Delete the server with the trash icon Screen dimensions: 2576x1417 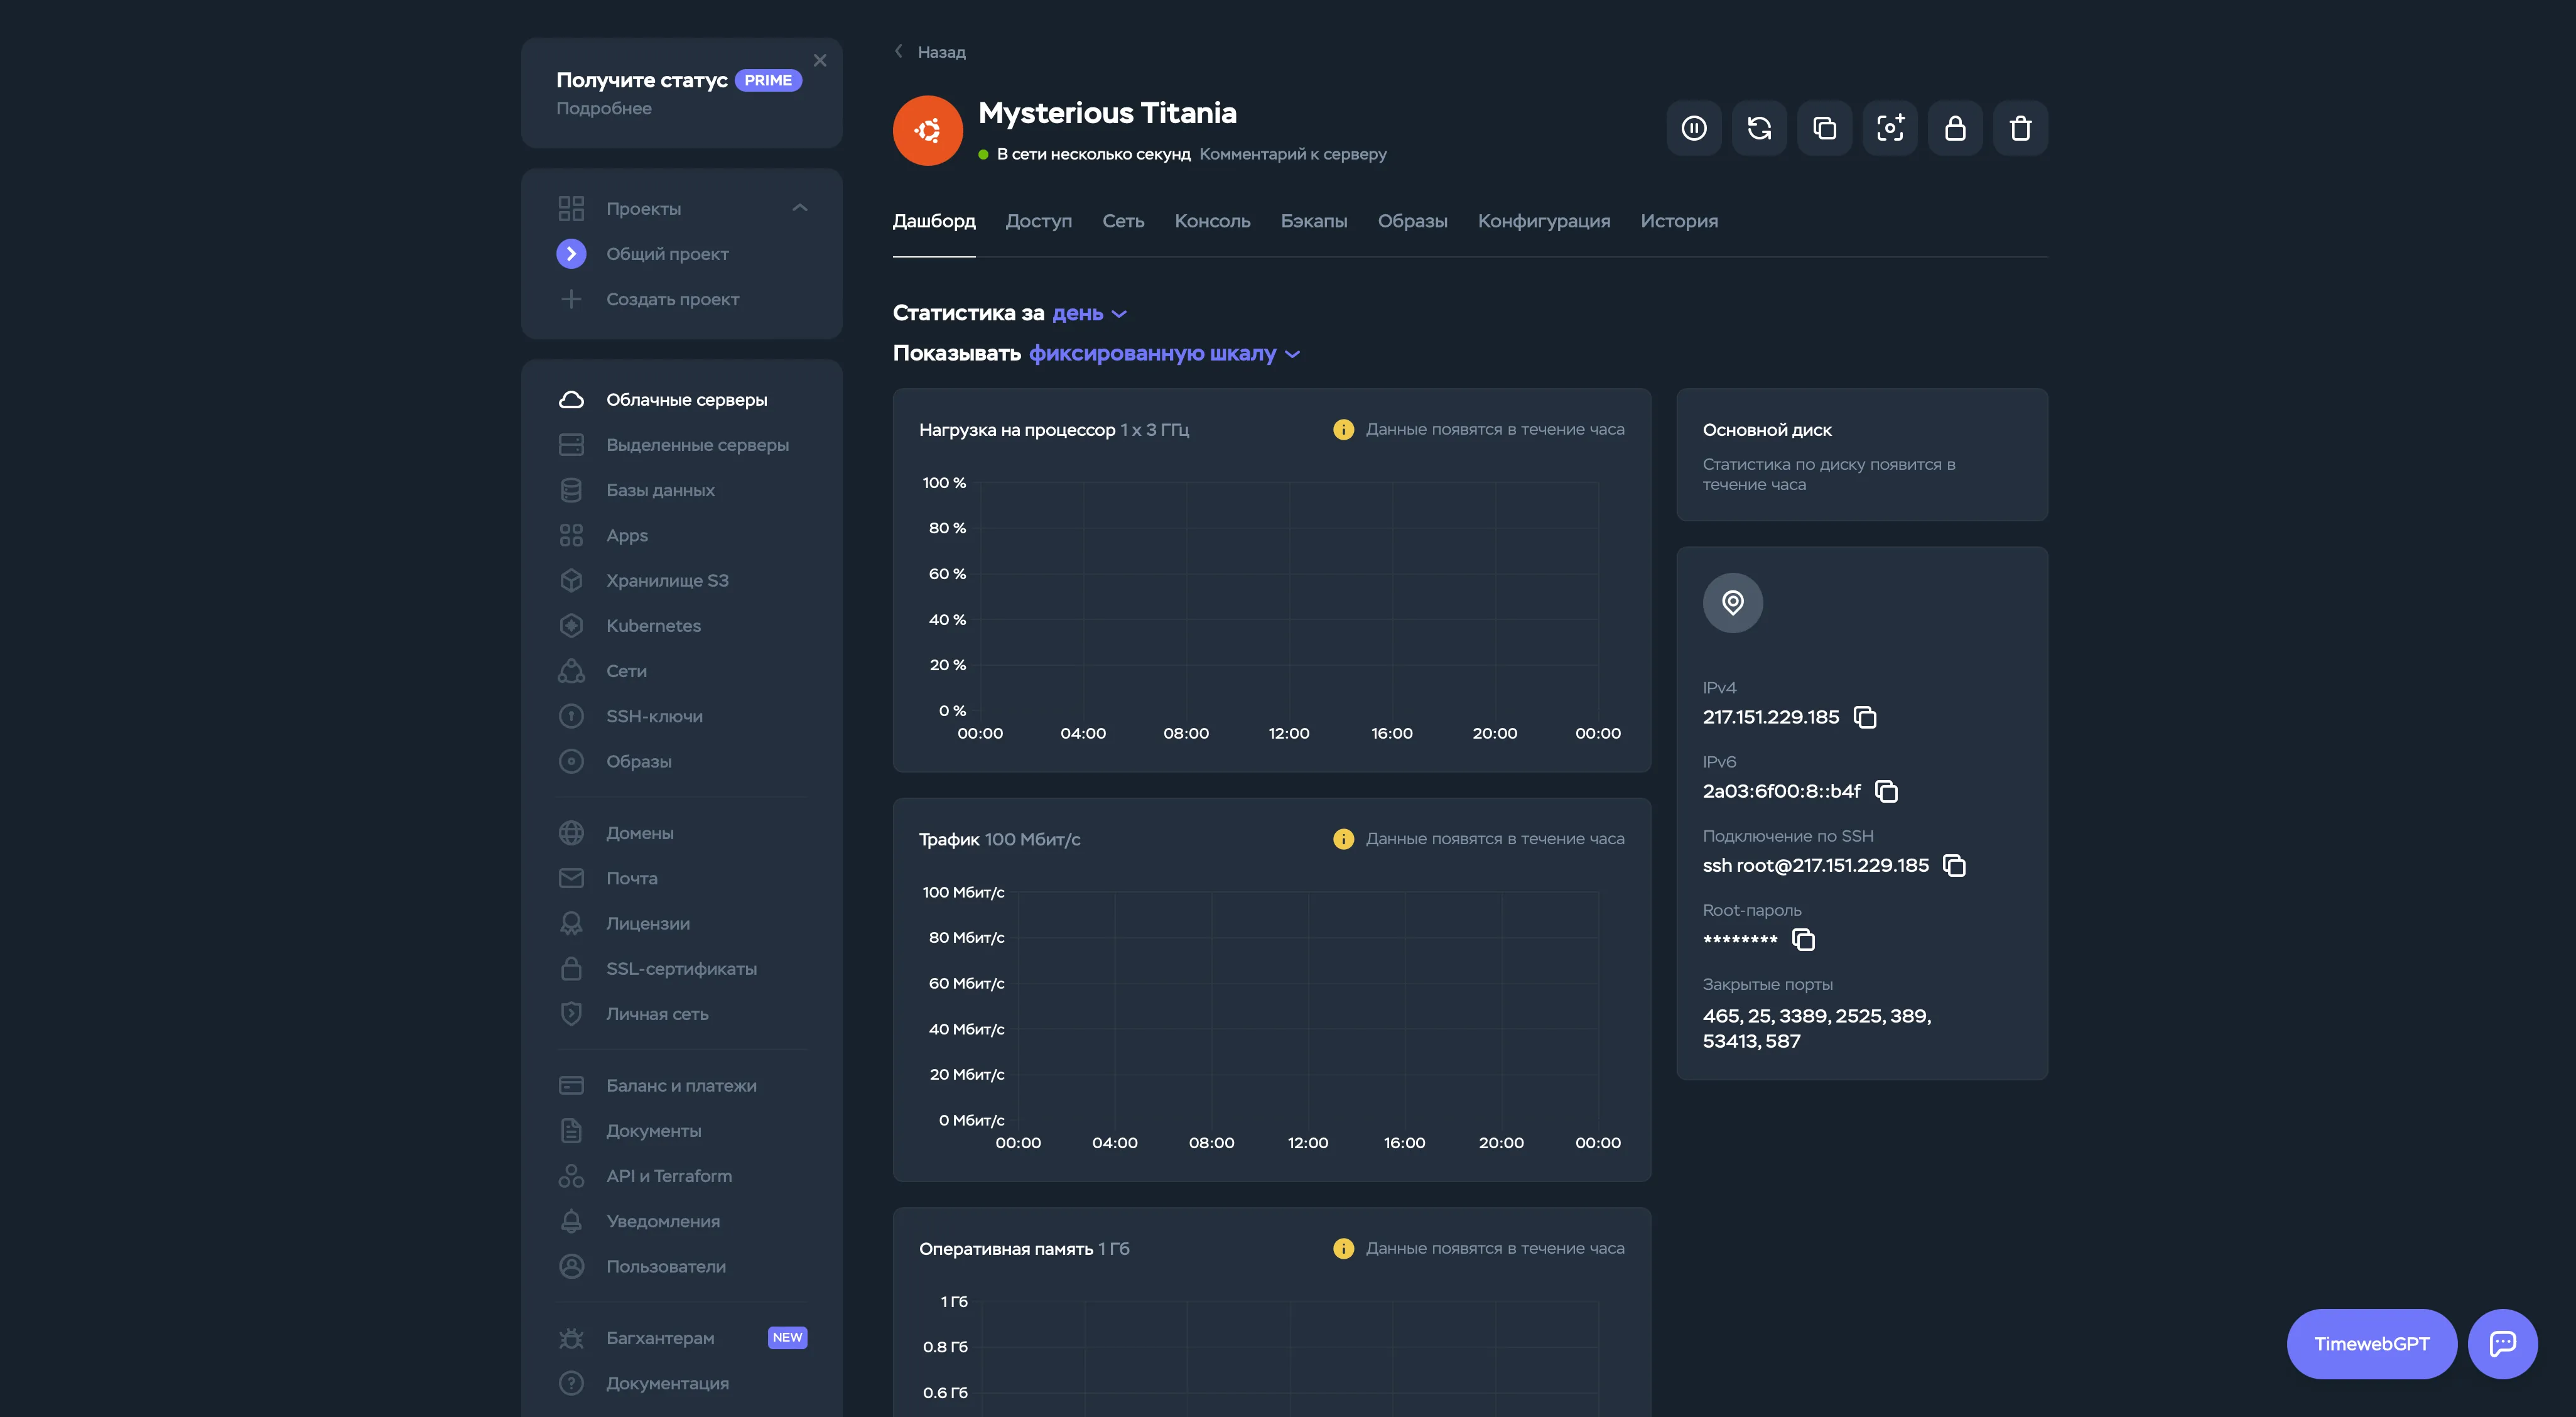pos(2020,128)
